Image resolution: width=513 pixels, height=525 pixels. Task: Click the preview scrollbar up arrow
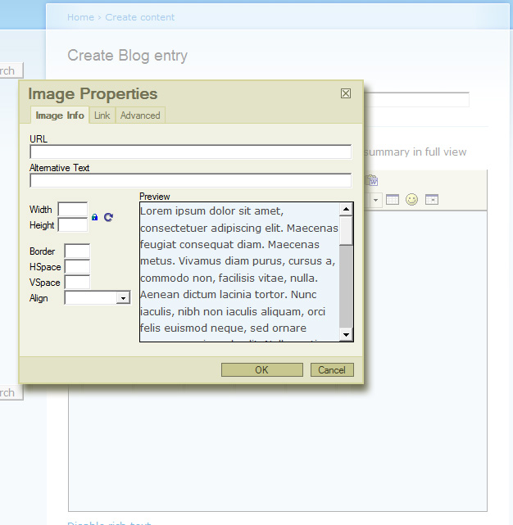coord(346,210)
